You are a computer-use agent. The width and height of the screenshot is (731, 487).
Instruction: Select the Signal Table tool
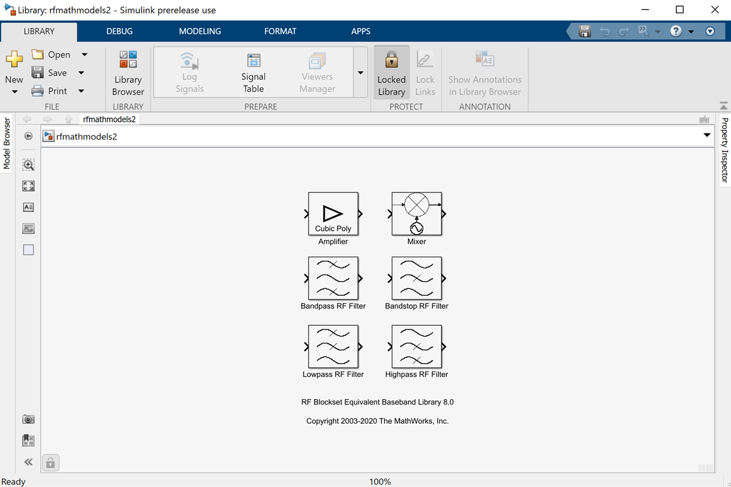point(253,72)
